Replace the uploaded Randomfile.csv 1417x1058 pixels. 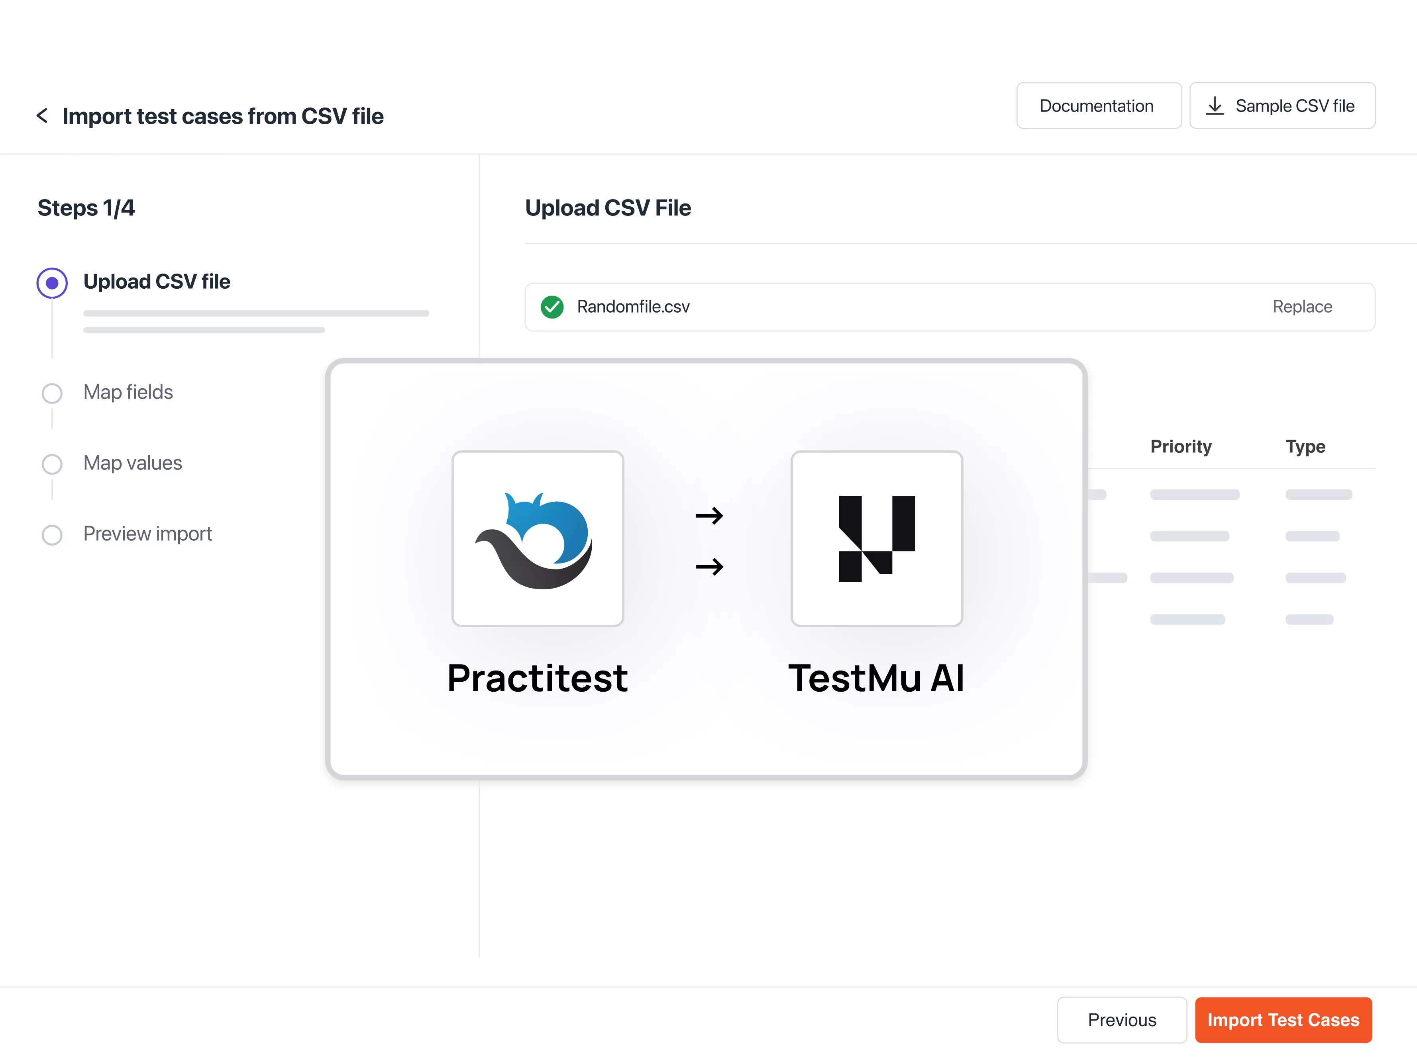(x=1302, y=307)
